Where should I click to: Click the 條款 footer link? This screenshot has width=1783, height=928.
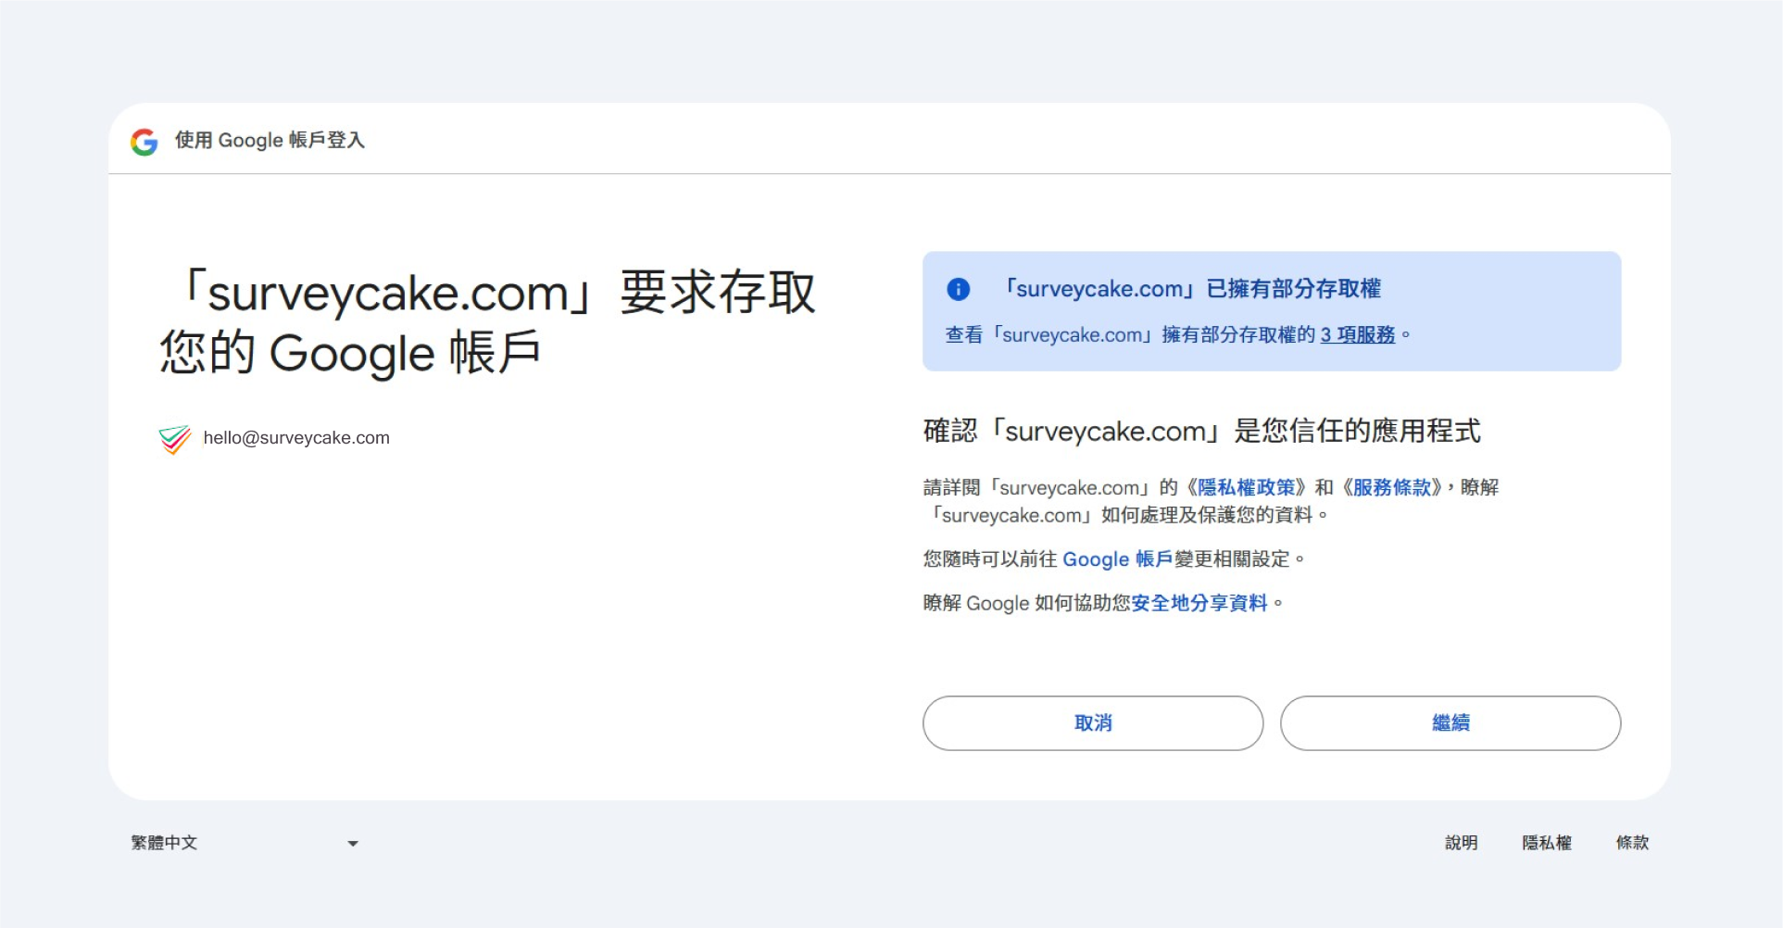tap(1633, 843)
